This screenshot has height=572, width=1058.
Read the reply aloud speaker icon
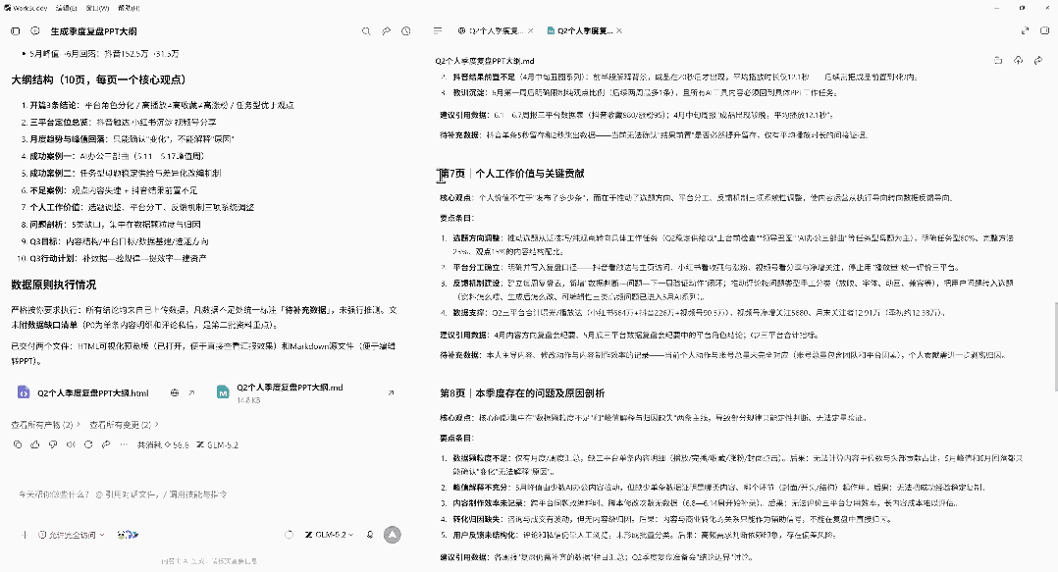(x=71, y=444)
